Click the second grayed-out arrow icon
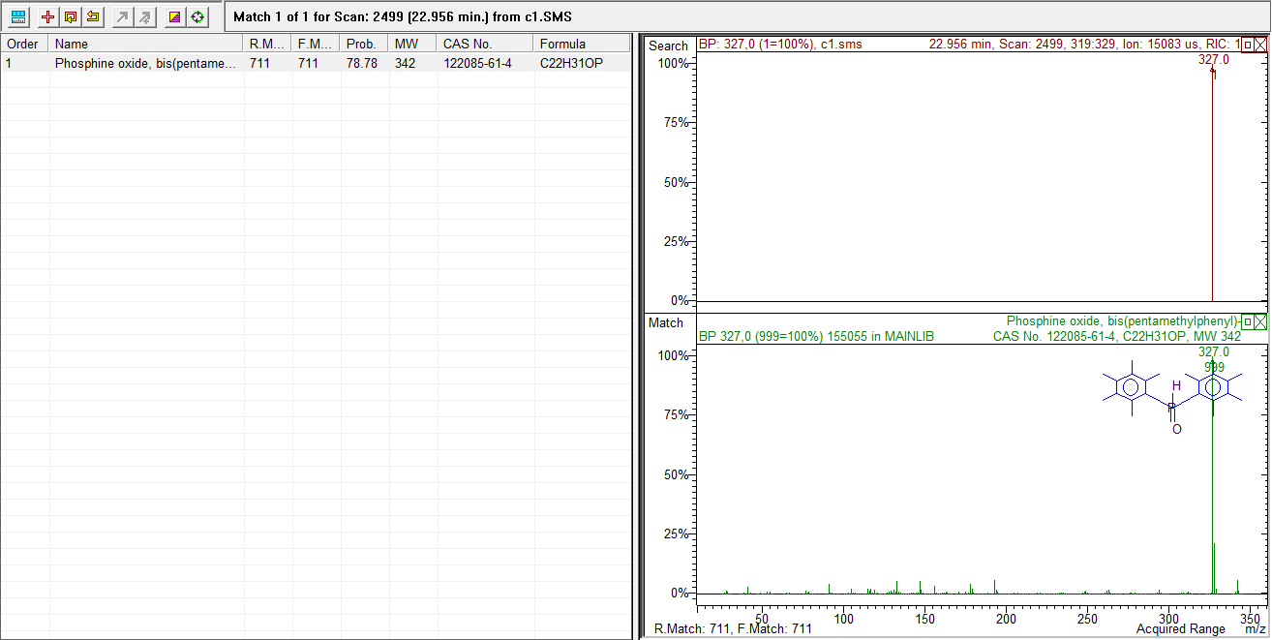Image resolution: width=1272 pixels, height=640 pixels. click(x=144, y=16)
